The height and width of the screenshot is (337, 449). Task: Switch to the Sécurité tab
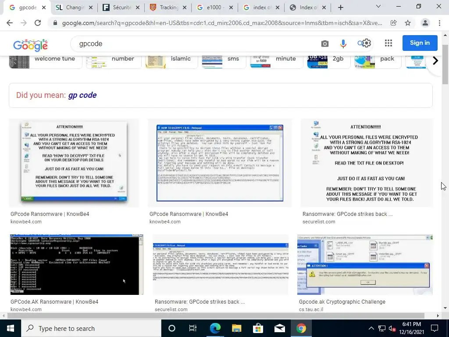(x=122, y=8)
